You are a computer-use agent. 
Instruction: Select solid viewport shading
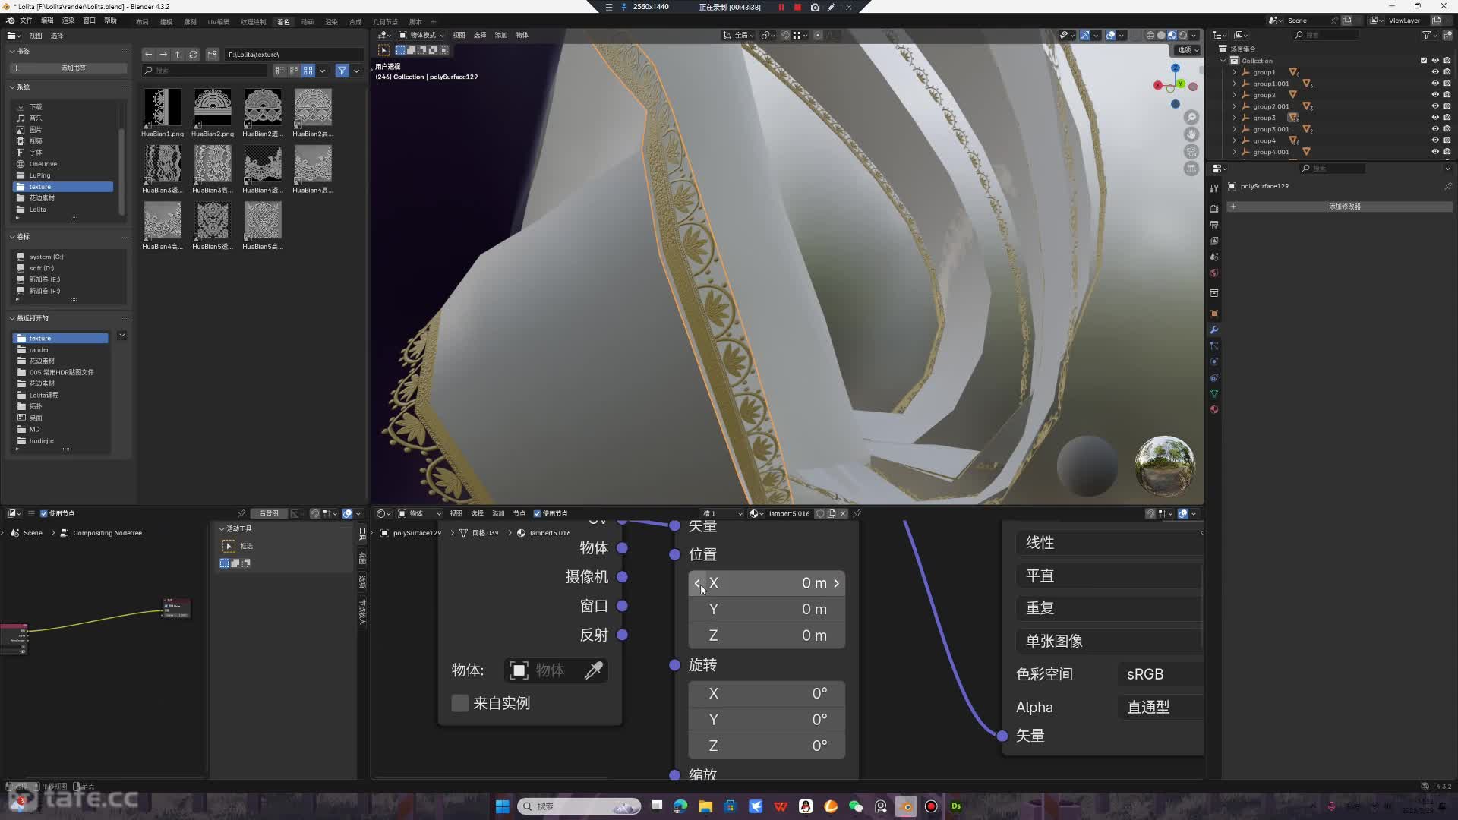click(1161, 35)
